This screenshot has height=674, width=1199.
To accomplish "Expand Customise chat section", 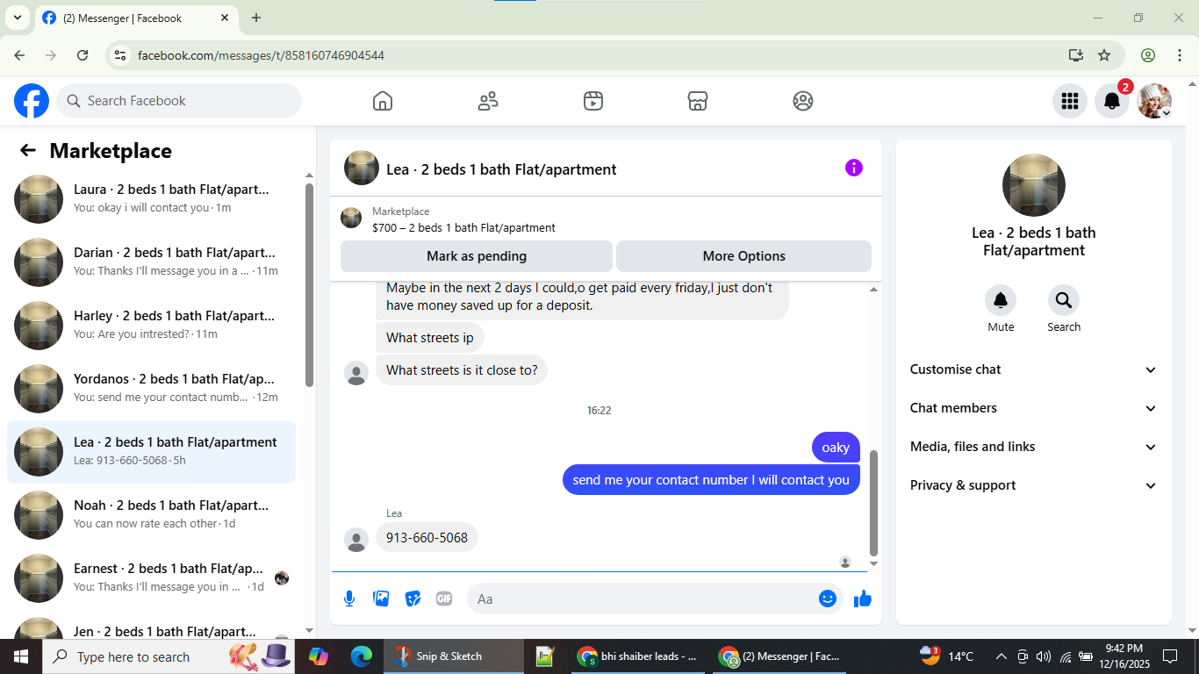I will click(x=1034, y=369).
